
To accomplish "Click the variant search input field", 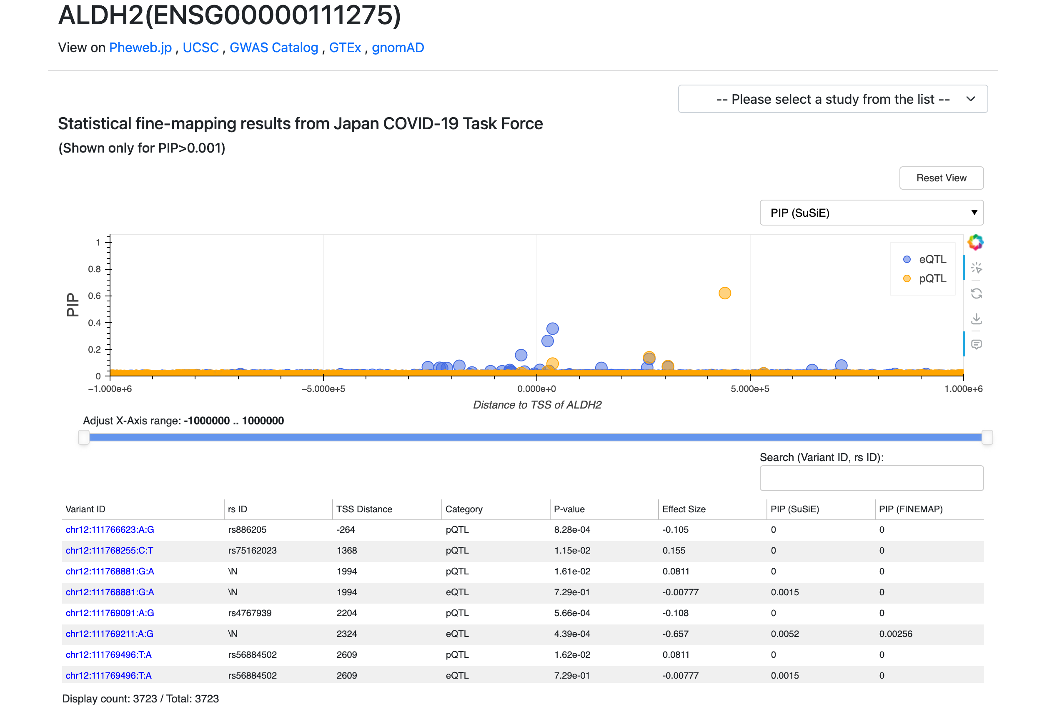I will [x=871, y=478].
